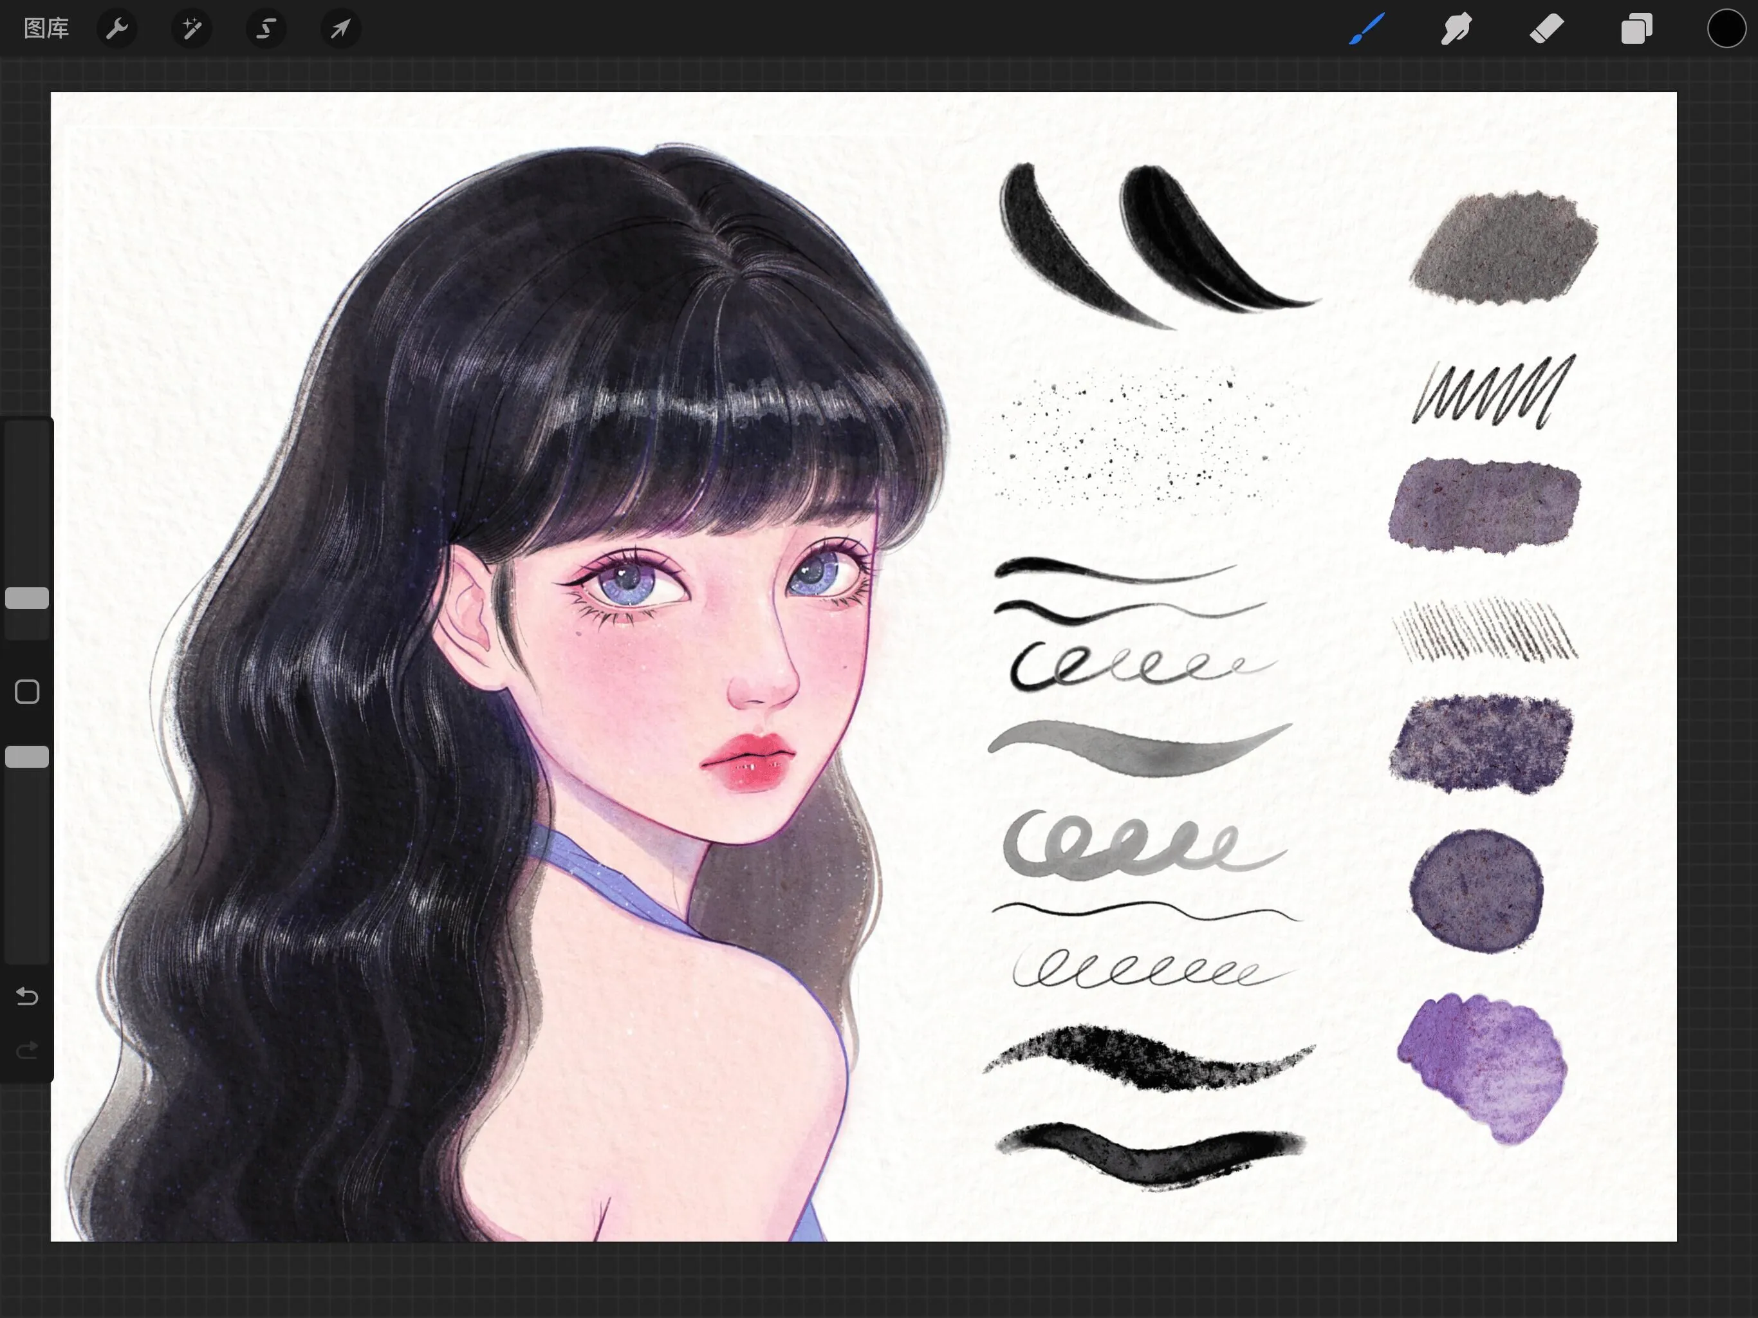
Task: Open the Actions menu with the wrench icon
Action: click(117, 28)
